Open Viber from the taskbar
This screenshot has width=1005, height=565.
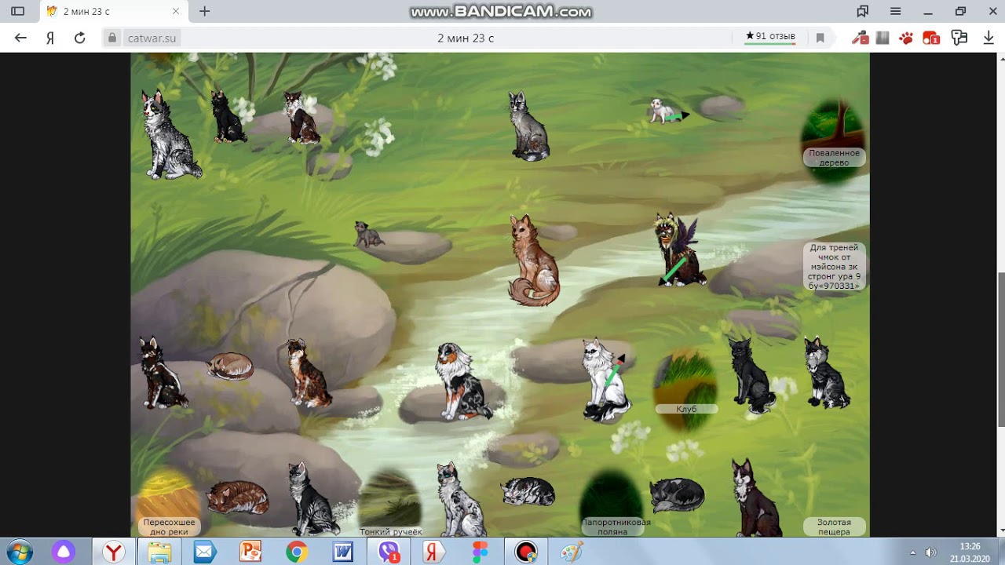point(389,552)
